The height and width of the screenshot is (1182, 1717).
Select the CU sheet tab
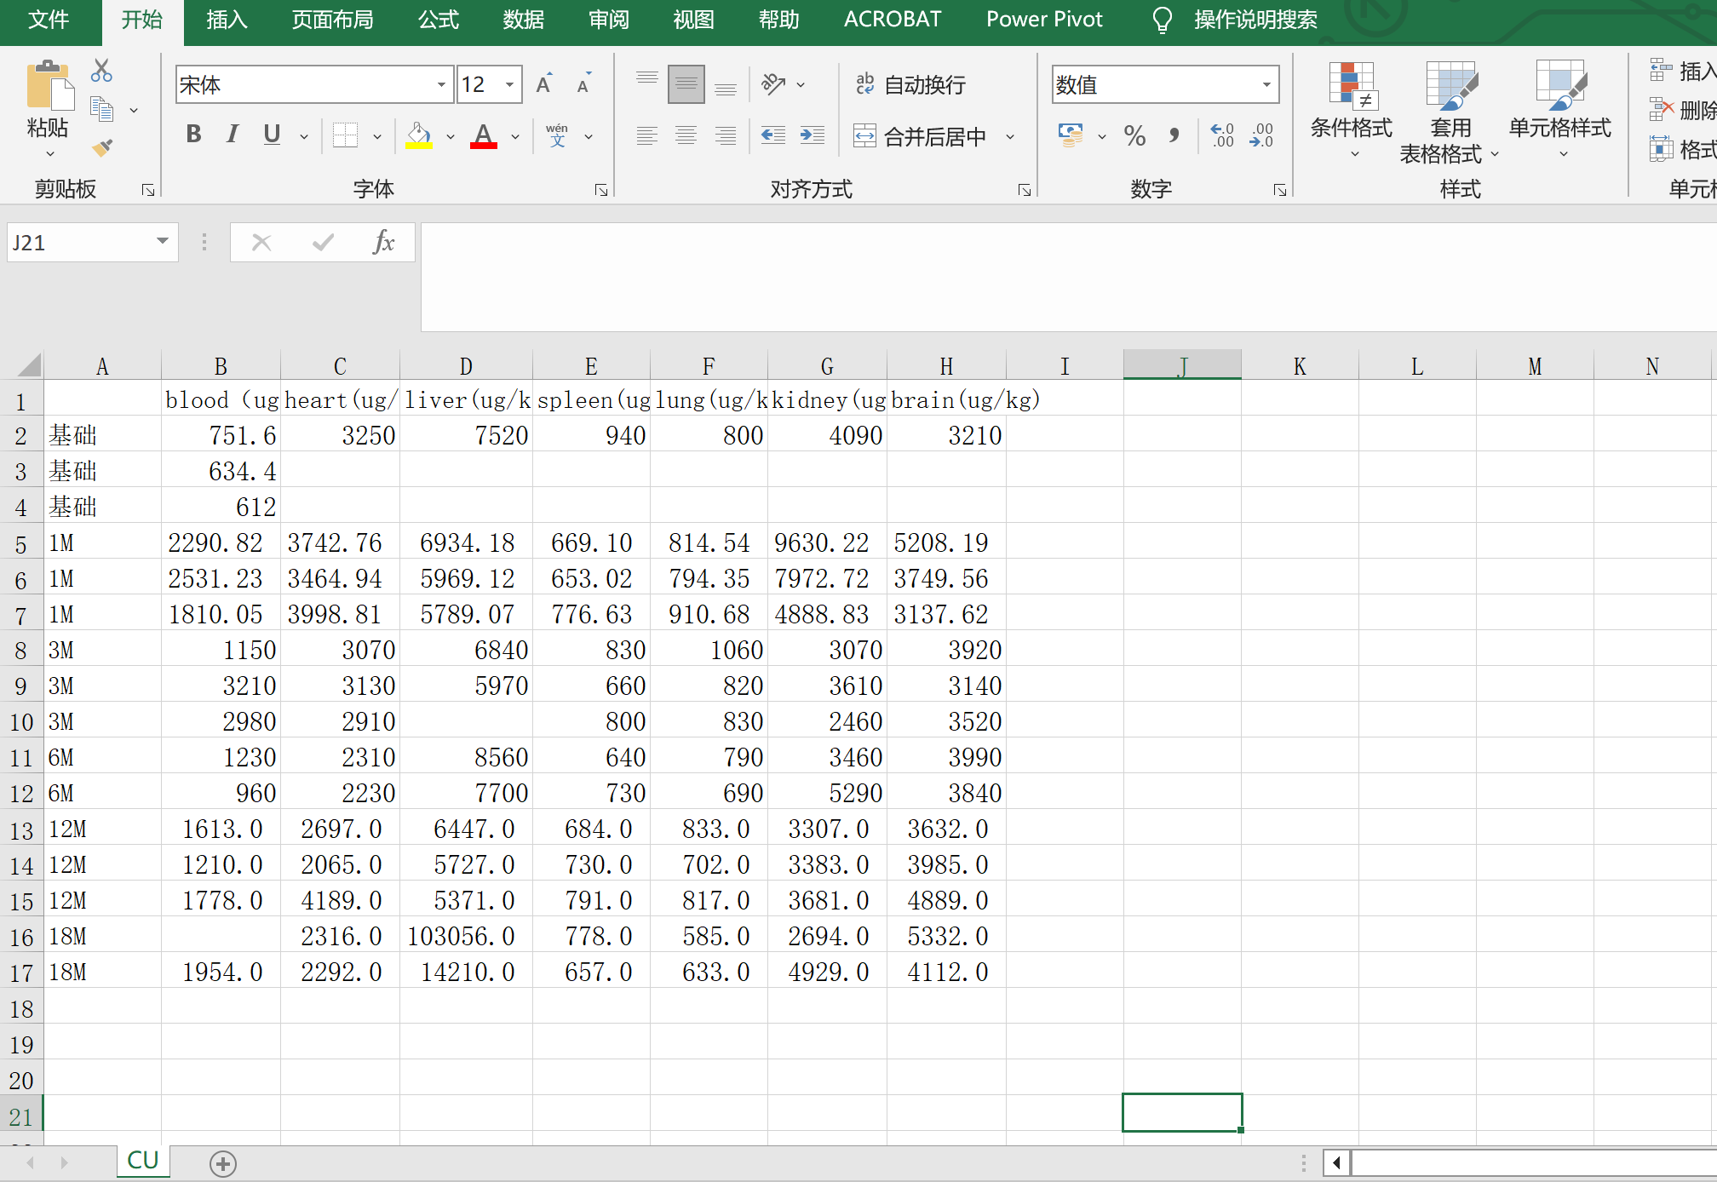point(143,1161)
